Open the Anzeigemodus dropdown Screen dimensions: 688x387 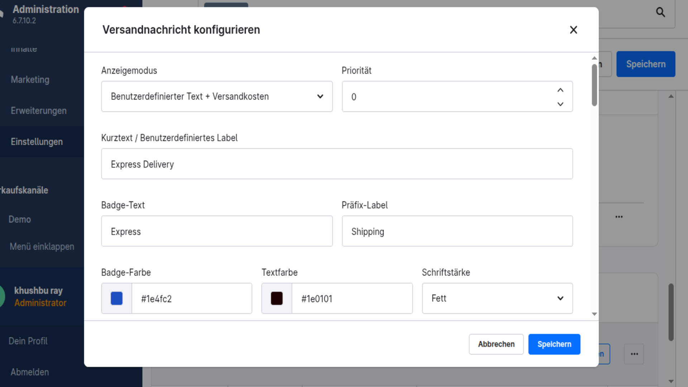pos(217,96)
